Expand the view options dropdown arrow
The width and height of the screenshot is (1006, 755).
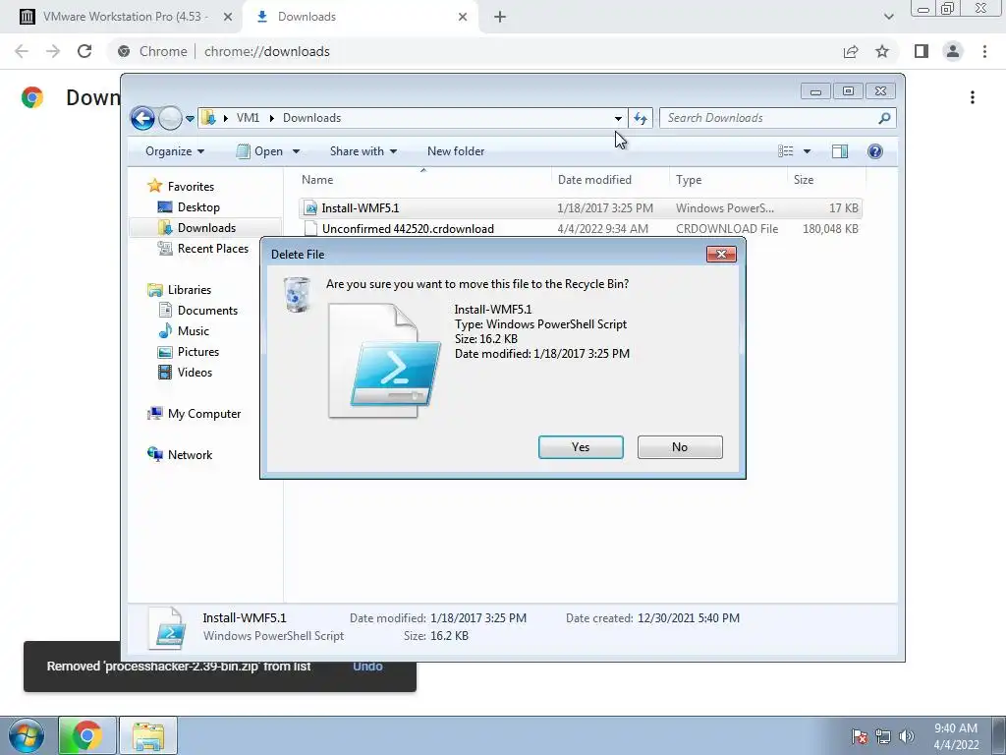pos(808,151)
